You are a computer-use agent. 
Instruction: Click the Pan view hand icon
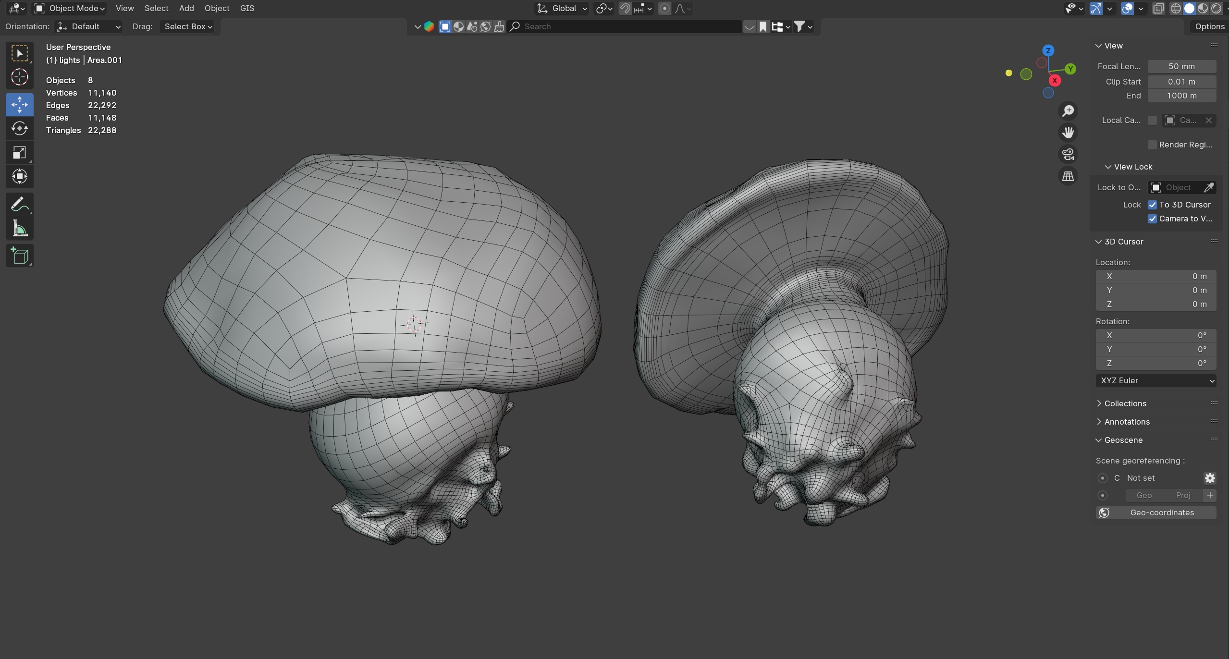coord(1068,133)
